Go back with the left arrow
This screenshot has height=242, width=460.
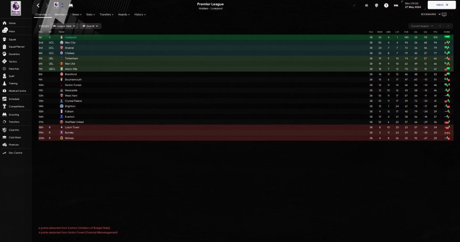pos(38,5)
